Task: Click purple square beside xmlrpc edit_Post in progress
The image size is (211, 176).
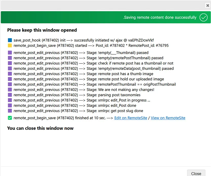Action: tap(10, 100)
